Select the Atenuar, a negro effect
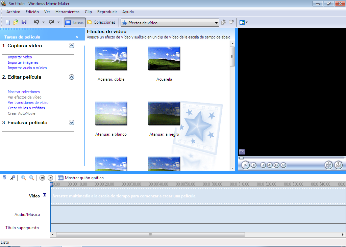This screenshot has height=247, width=346. pyautogui.click(x=164, y=113)
